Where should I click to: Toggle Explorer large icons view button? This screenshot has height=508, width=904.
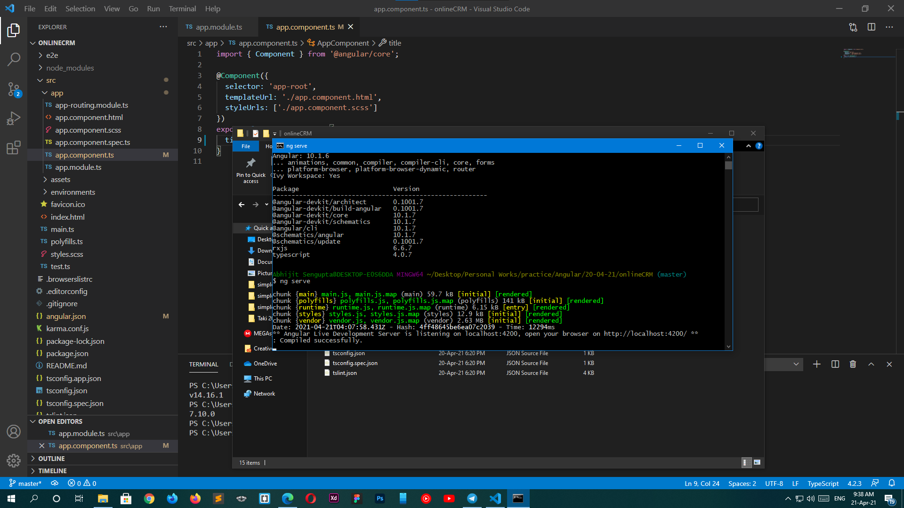(757, 462)
